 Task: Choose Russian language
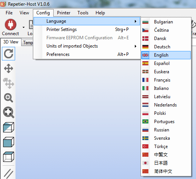click(x=166, y=130)
